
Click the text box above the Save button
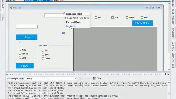27,27
